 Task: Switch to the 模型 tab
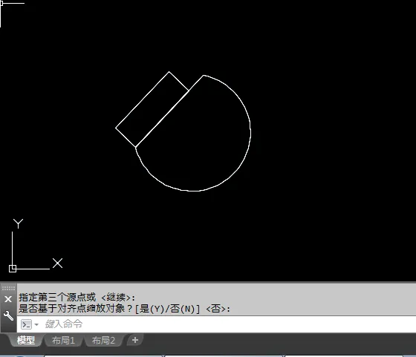pos(26,341)
